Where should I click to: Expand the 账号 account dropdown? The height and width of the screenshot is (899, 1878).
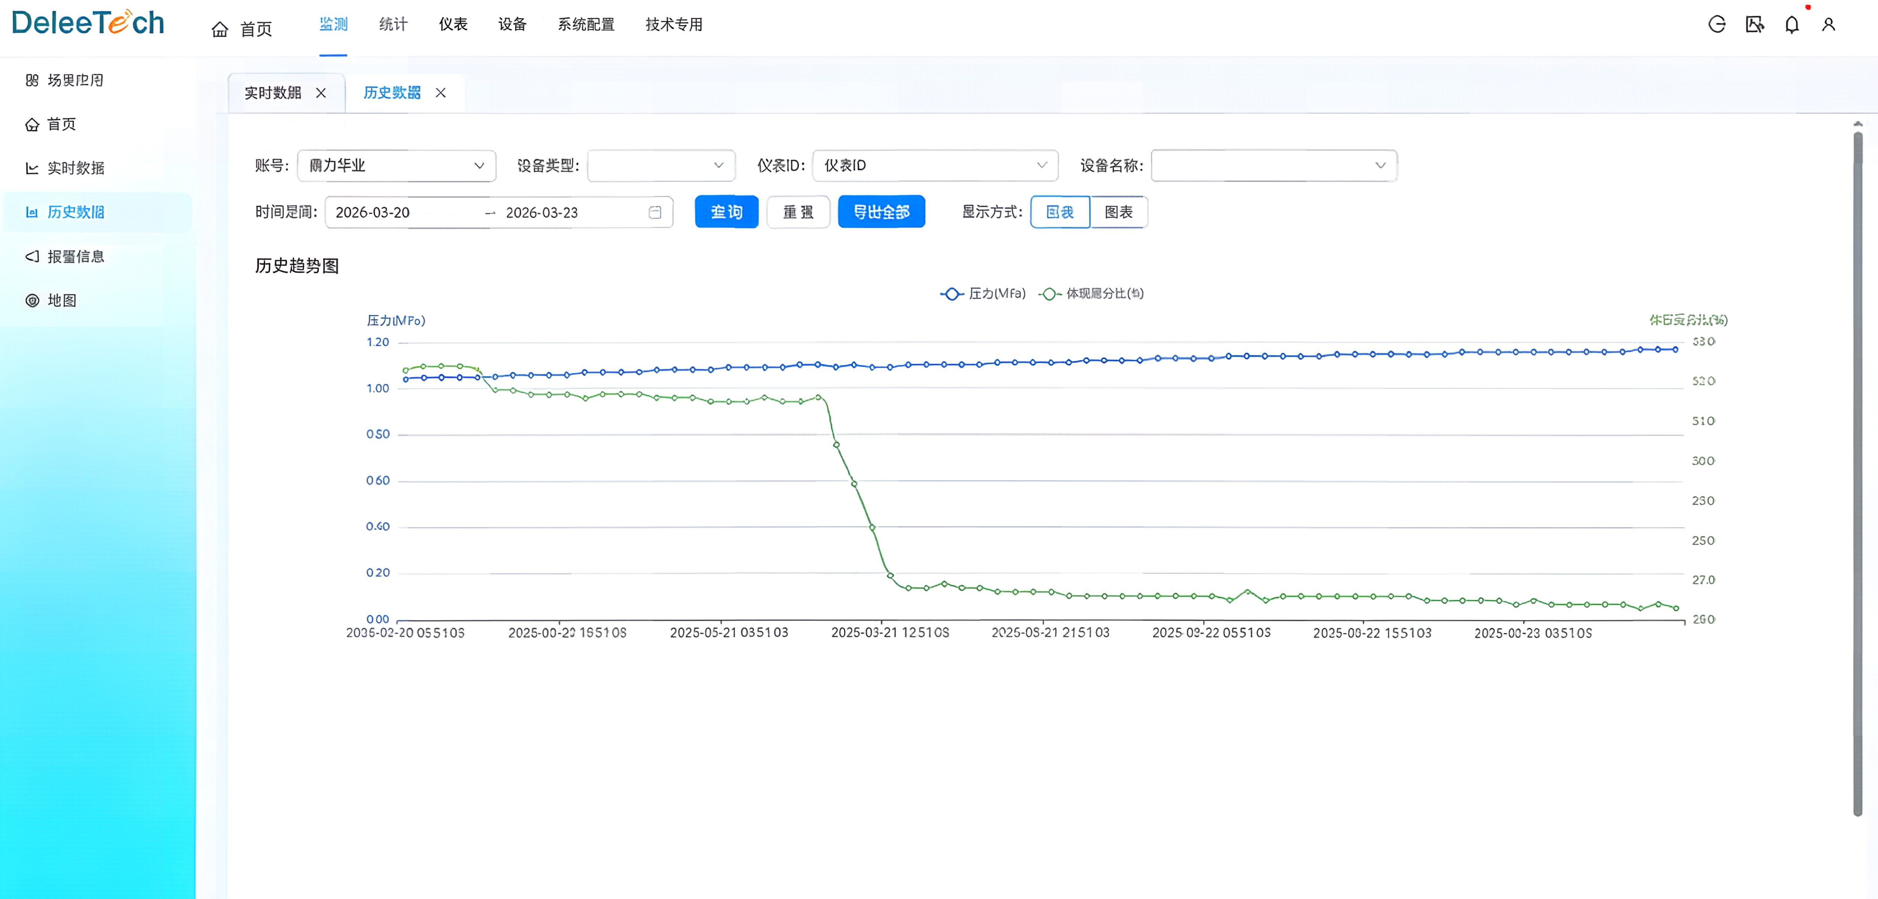[x=396, y=165]
